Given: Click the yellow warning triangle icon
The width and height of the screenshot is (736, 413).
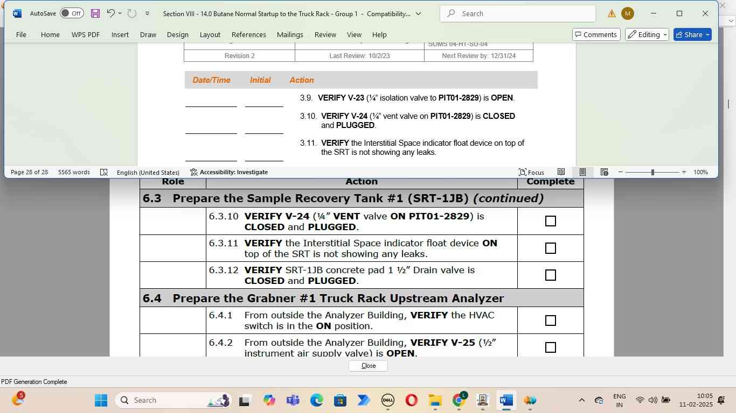Looking at the screenshot, I should [x=612, y=13].
